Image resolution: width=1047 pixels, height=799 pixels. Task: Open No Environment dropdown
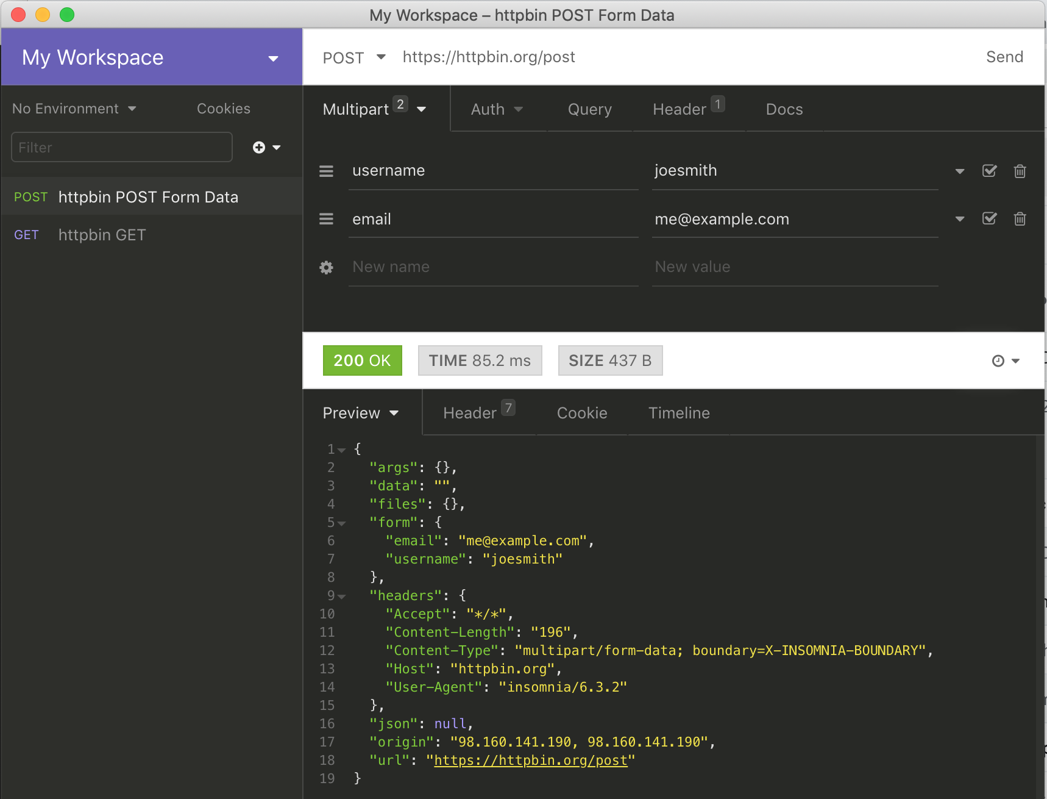point(74,109)
